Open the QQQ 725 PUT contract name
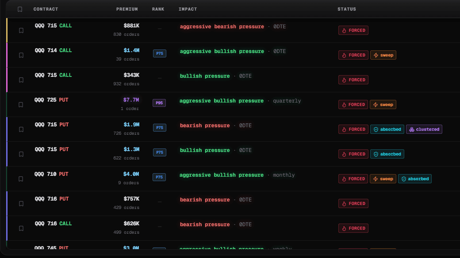 click(51, 100)
